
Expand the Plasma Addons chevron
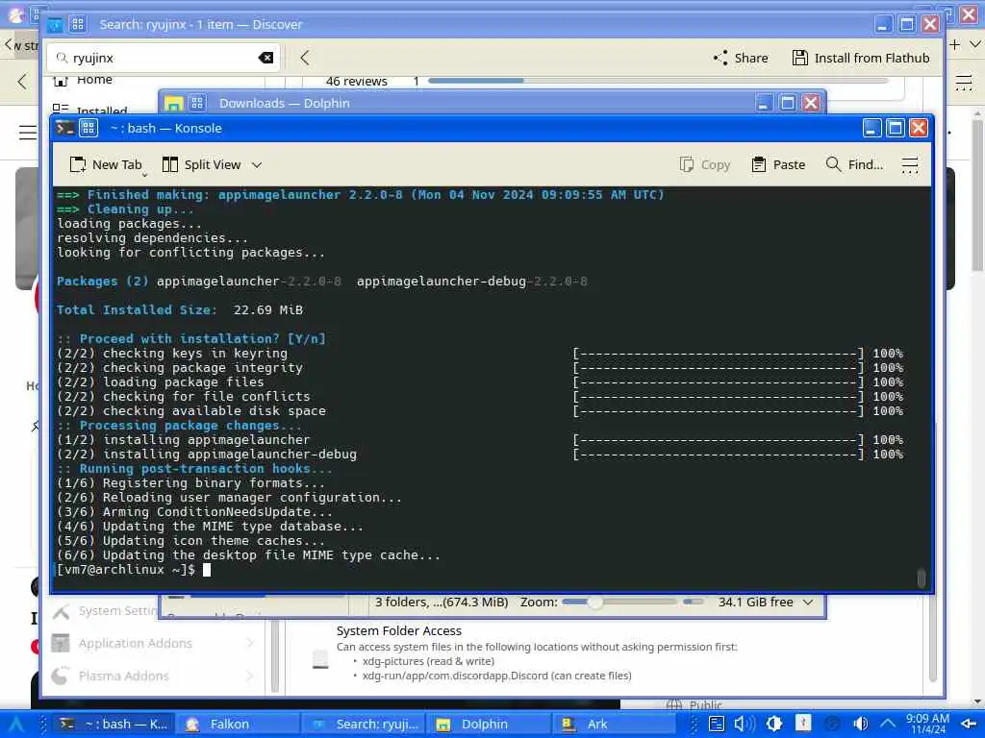250,676
